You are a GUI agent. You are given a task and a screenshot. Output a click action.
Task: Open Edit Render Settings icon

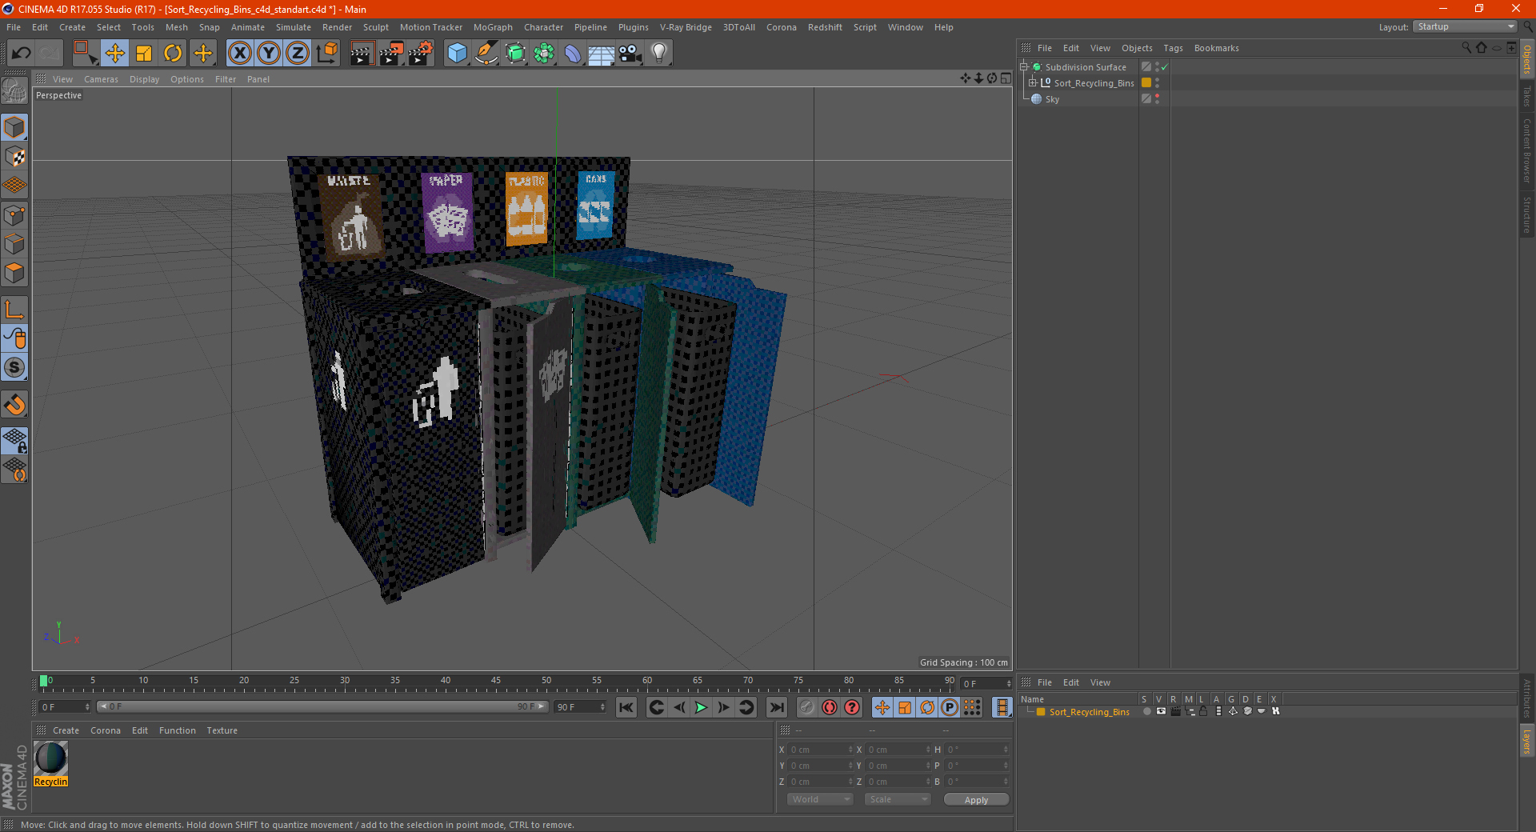421,54
